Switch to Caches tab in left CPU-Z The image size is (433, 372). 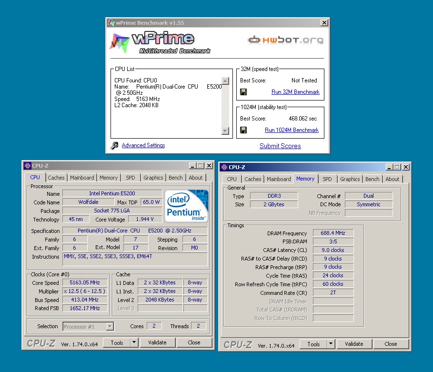click(56, 178)
